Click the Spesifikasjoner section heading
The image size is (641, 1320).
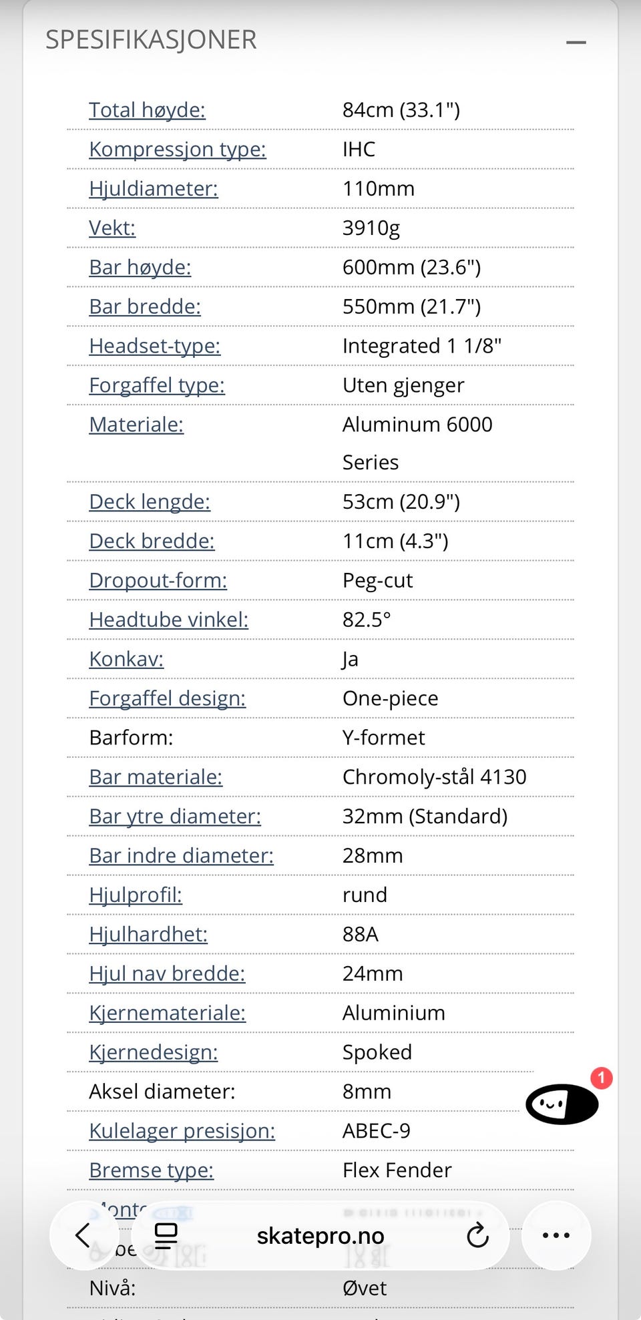click(151, 40)
